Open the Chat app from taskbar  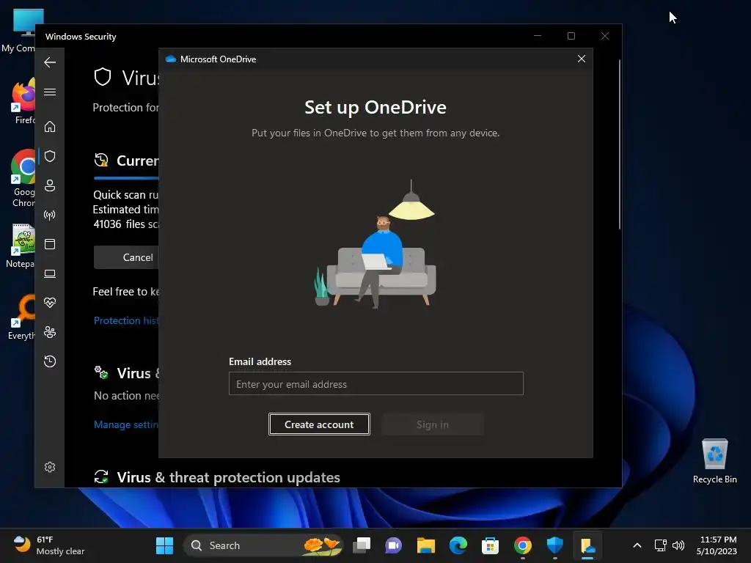click(x=393, y=545)
